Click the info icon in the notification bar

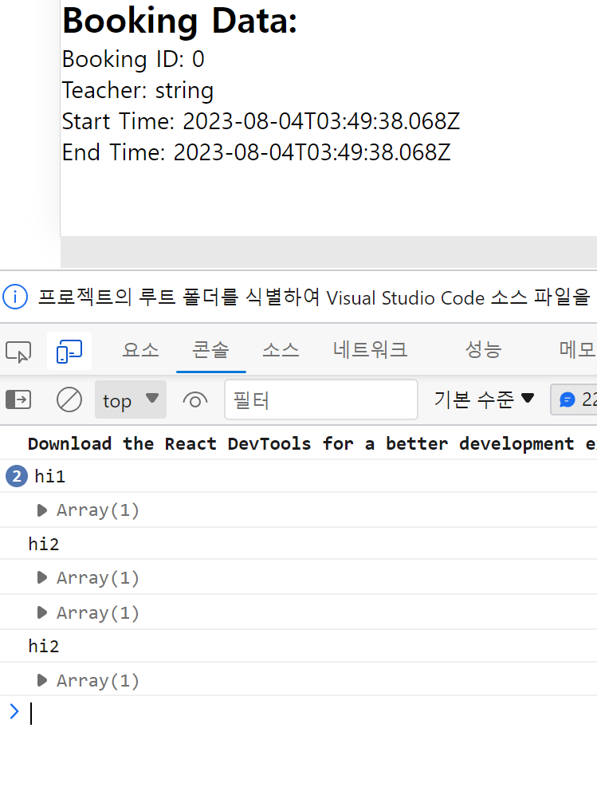pos(15,297)
